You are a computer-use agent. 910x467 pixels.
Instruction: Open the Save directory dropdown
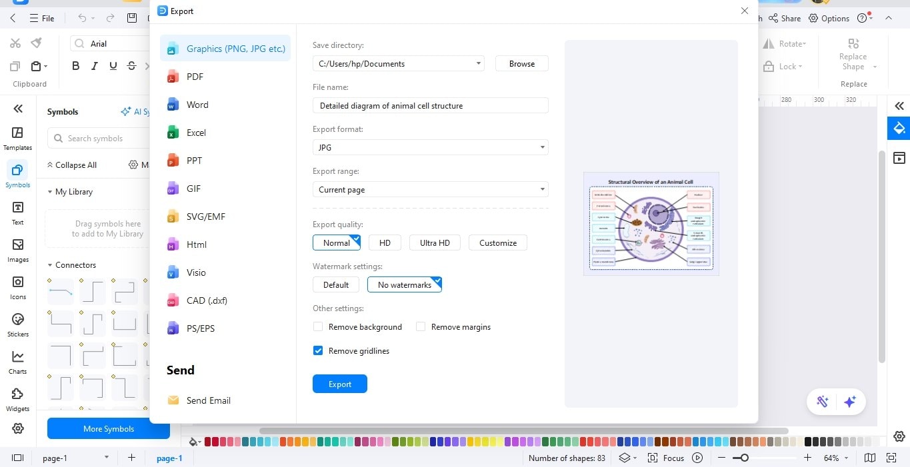click(477, 63)
